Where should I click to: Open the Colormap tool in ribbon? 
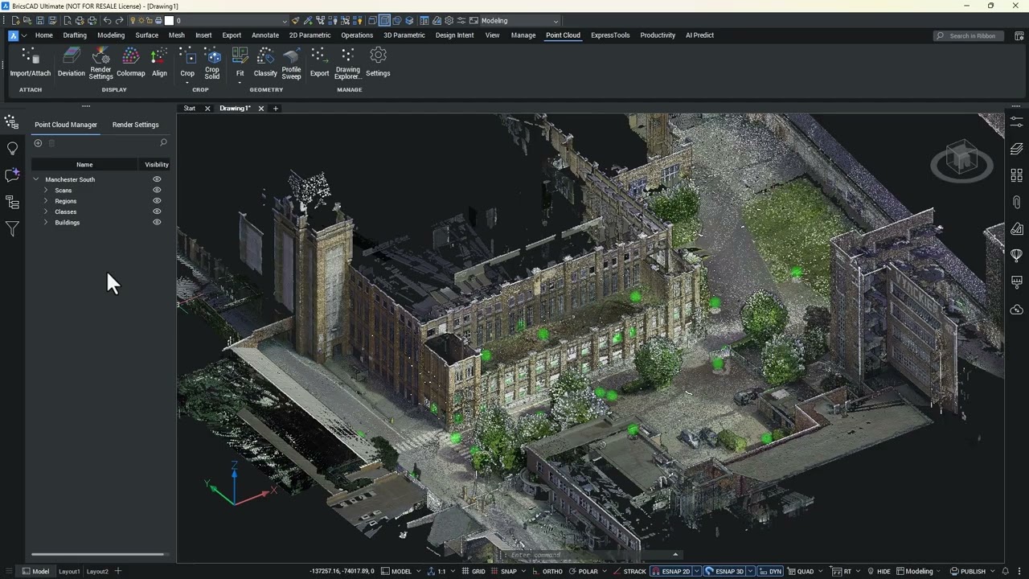(130, 62)
